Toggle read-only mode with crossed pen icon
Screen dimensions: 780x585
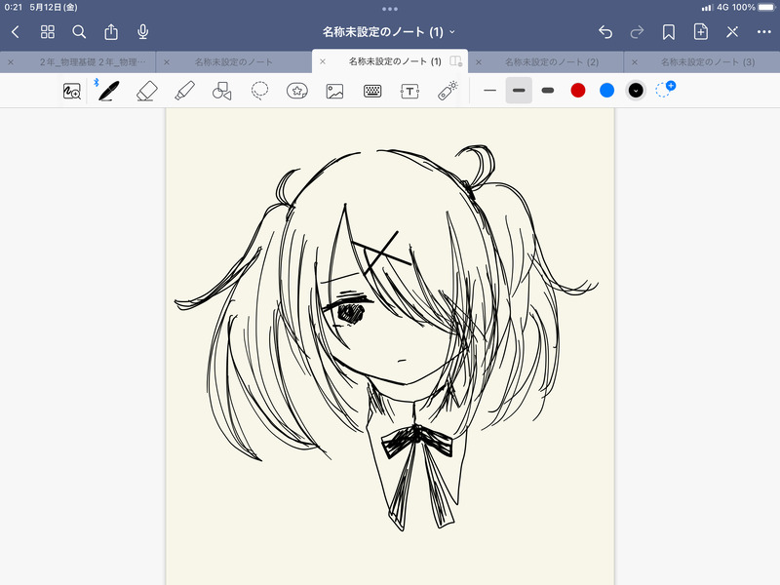tap(732, 32)
